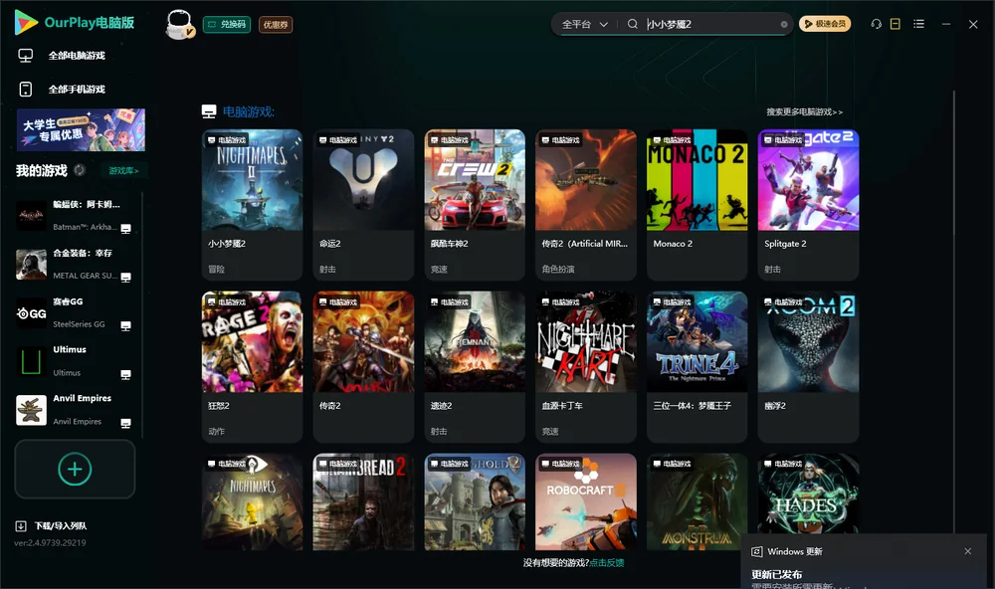
Task: Close the Windows 更新 notification
Action: click(x=968, y=551)
